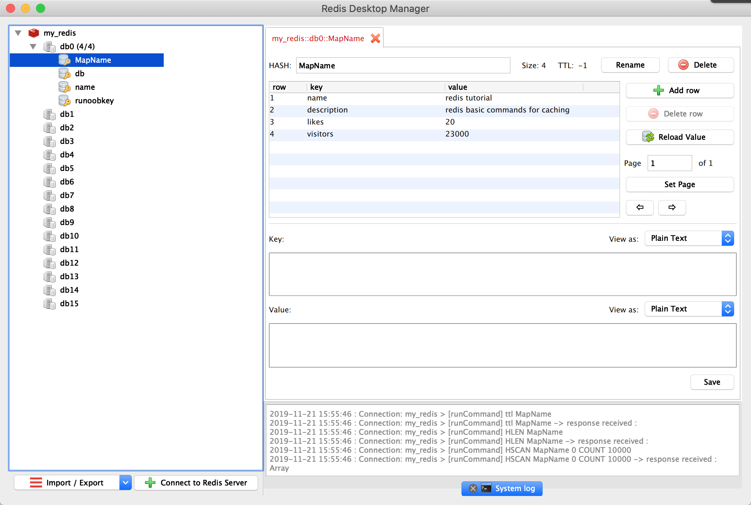Screen dimensions: 751x505
Task: Collapse the db0 (4/4) database node
Action: 33,47
